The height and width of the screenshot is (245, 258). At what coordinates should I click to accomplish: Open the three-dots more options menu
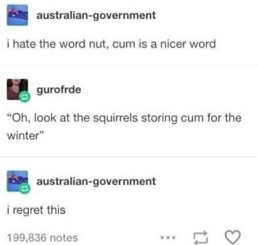[168, 237]
